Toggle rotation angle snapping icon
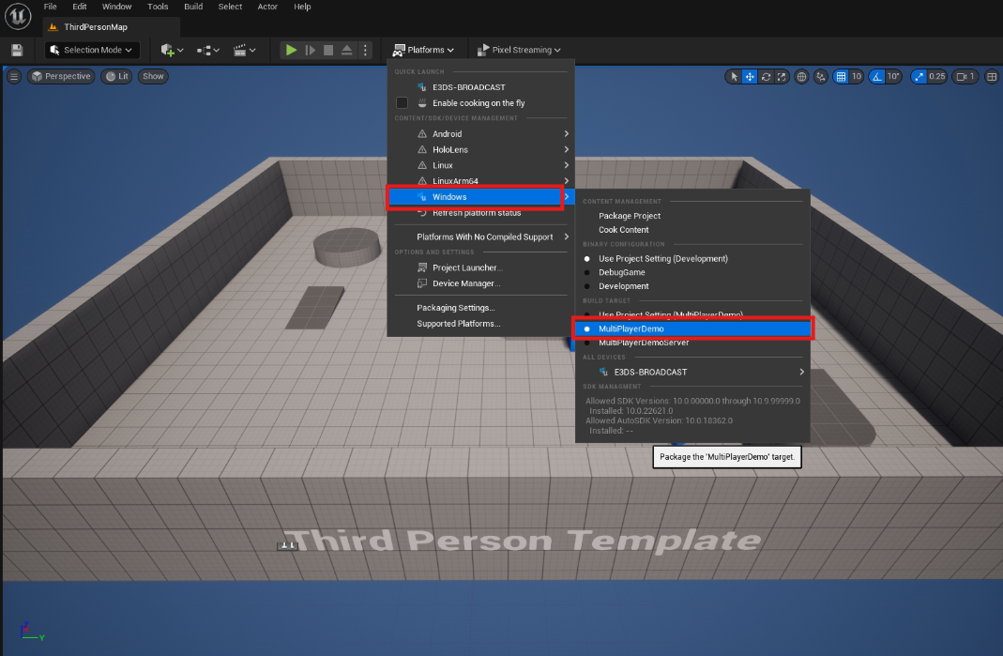This screenshot has width=1003, height=656. point(876,77)
